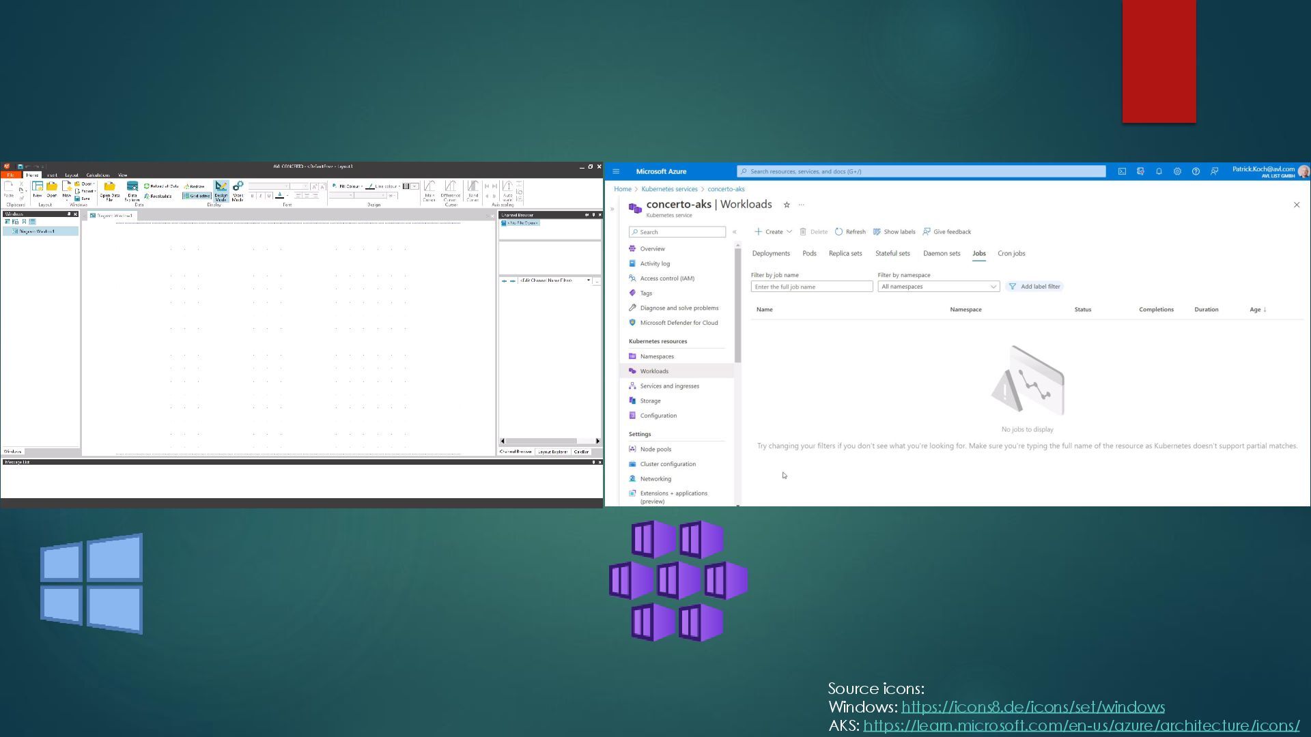The height and width of the screenshot is (737, 1311).
Task: Click the Azure resource menu vertical scrollbar
Action: pyautogui.click(x=737, y=305)
